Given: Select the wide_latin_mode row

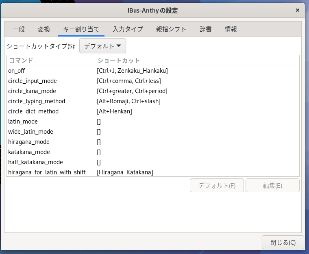Looking at the screenshot, I should pos(153,132).
